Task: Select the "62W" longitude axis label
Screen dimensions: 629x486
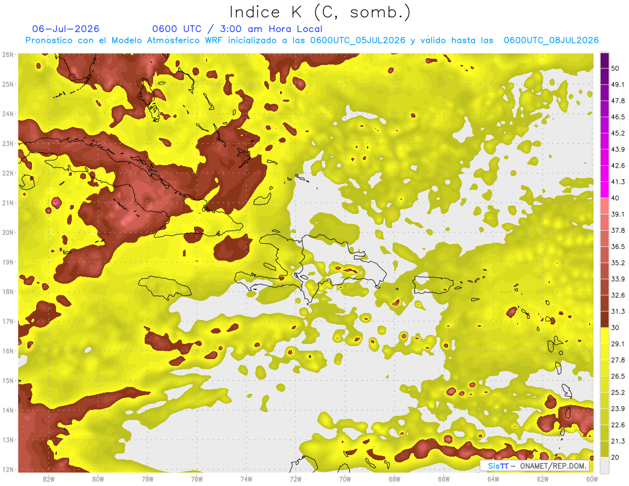Action: 542,479
